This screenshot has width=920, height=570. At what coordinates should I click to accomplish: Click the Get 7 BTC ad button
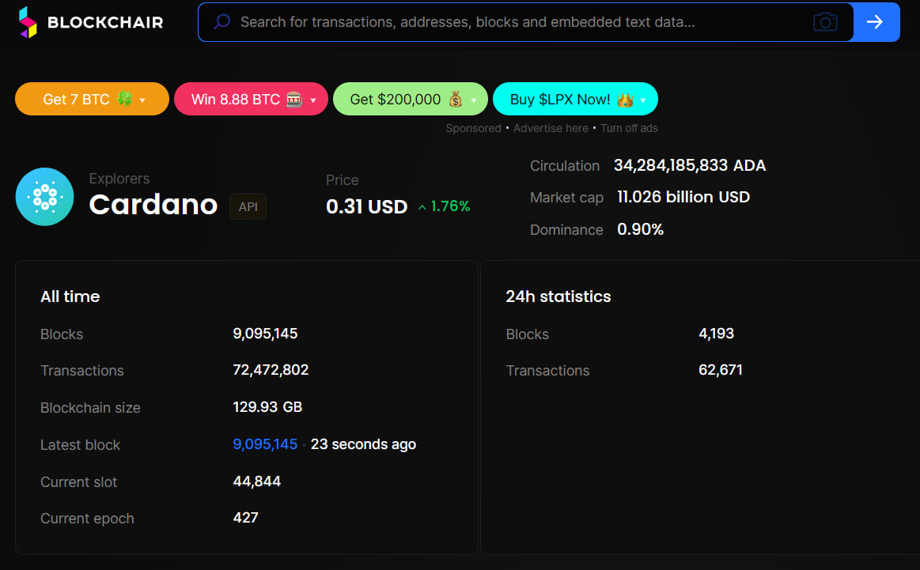point(92,99)
